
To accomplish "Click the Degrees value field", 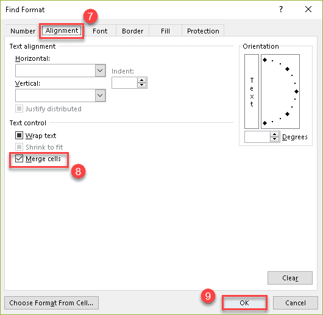I will (257, 137).
